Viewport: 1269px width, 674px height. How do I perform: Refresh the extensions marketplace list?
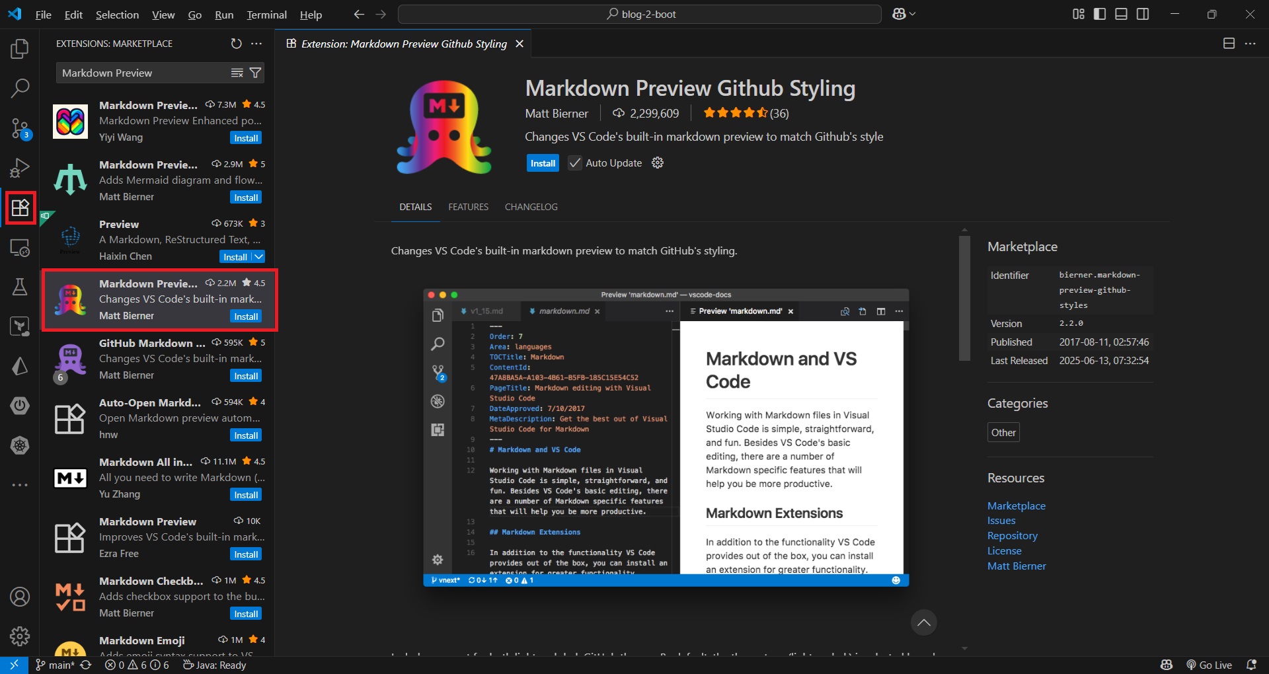click(x=236, y=44)
